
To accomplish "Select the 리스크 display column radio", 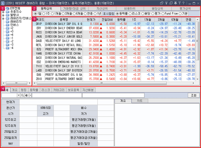I will 130,14.
